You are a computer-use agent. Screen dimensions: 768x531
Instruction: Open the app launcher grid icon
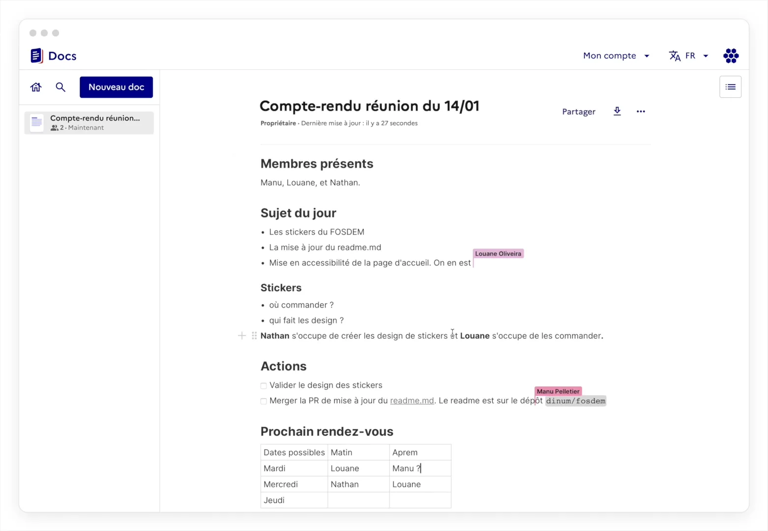[x=731, y=56]
